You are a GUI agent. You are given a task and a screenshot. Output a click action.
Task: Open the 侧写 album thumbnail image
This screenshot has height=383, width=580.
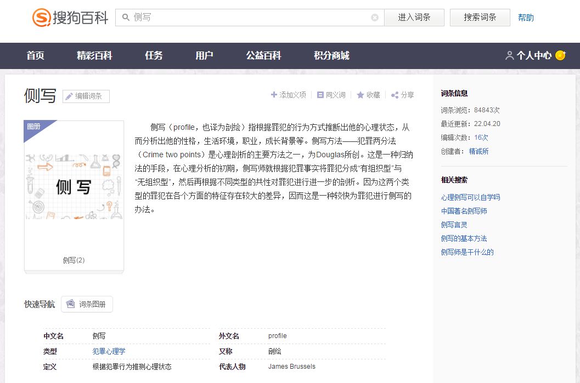(x=74, y=187)
